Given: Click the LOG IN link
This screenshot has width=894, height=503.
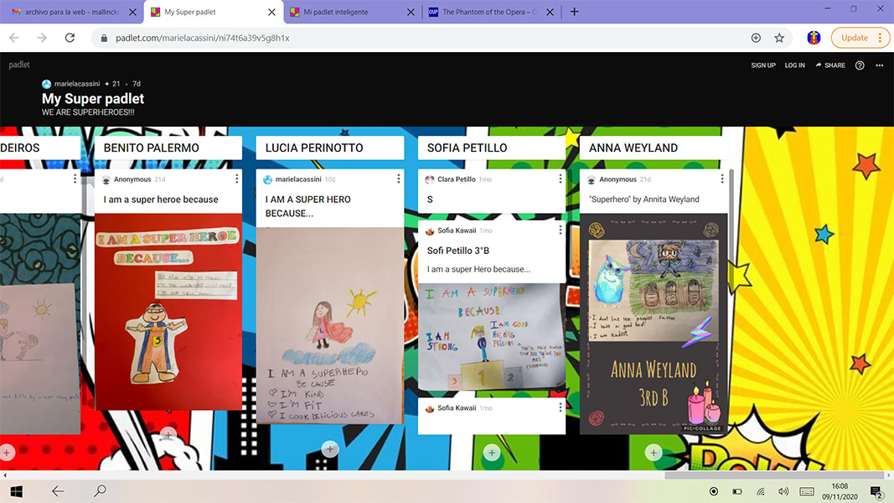Looking at the screenshot, I should (794, 65).
